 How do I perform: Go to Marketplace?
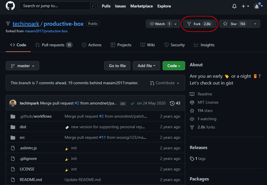[x=141, y=6]
